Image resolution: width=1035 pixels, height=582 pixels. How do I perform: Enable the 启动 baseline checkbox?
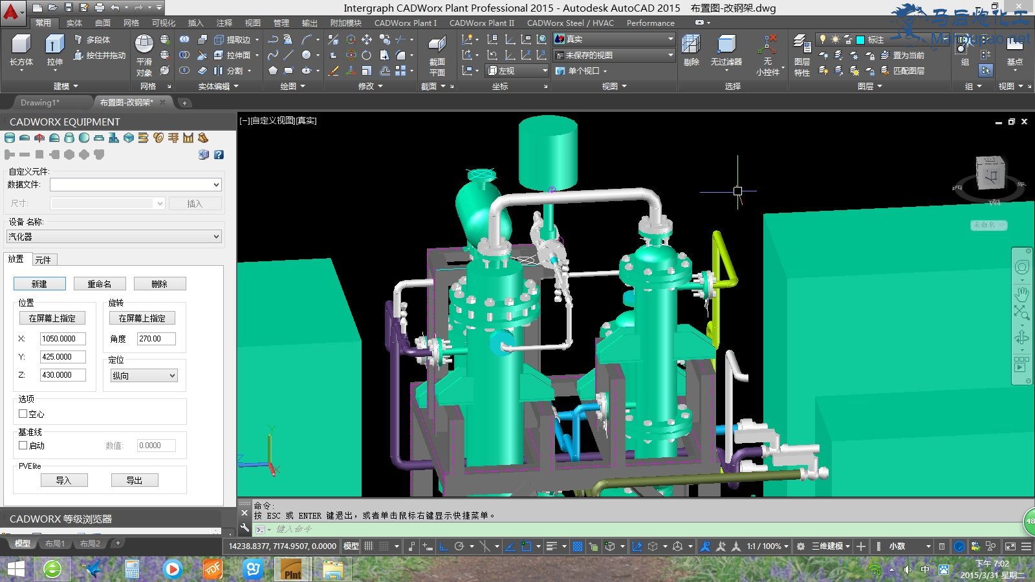click(x=23, y=446)
